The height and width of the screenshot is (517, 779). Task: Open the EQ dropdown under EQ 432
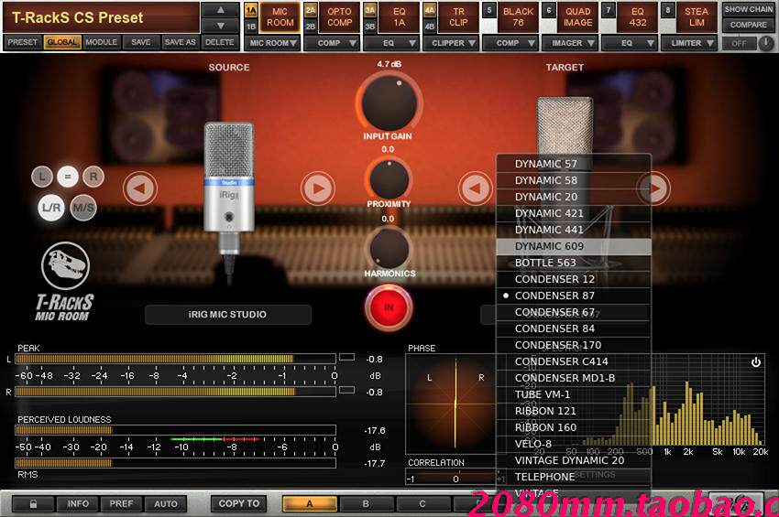tap(630, 43)
